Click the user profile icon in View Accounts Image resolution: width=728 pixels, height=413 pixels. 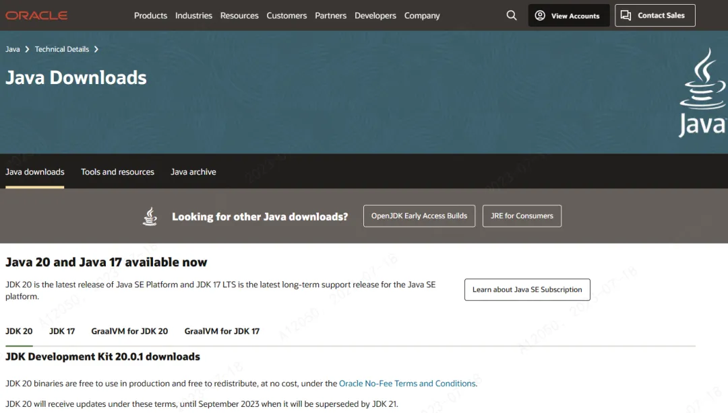pos(540,15)
